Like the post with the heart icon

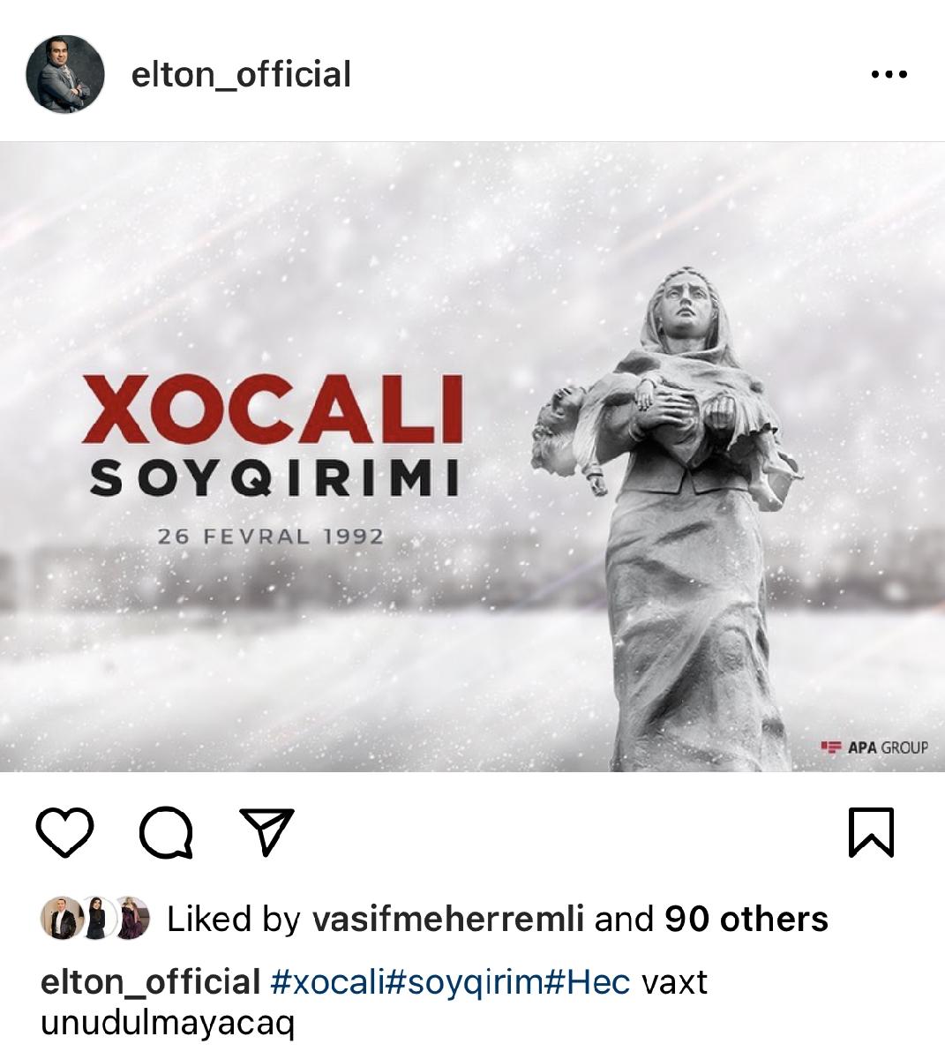[64, 831]
